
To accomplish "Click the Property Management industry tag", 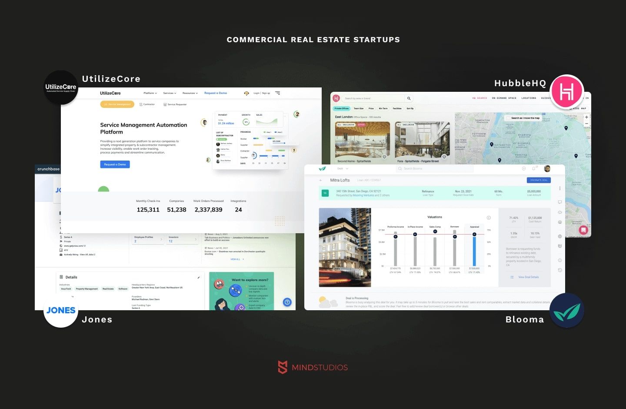I will tap(87, 289).
